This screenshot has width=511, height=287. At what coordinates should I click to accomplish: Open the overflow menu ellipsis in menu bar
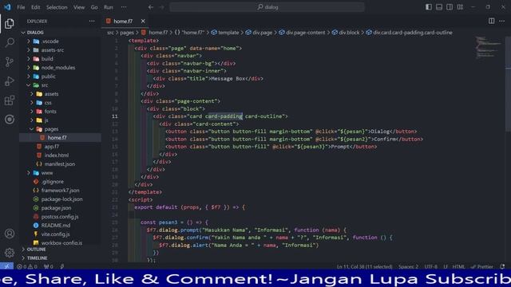click(x=124, y=7)
